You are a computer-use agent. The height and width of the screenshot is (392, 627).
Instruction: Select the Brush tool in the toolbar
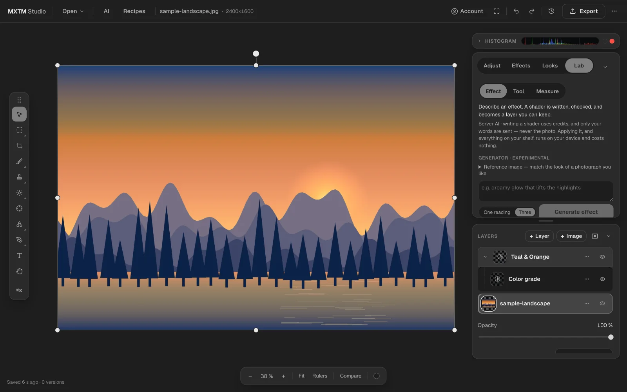pyautogui.click(x=19, y=162)
